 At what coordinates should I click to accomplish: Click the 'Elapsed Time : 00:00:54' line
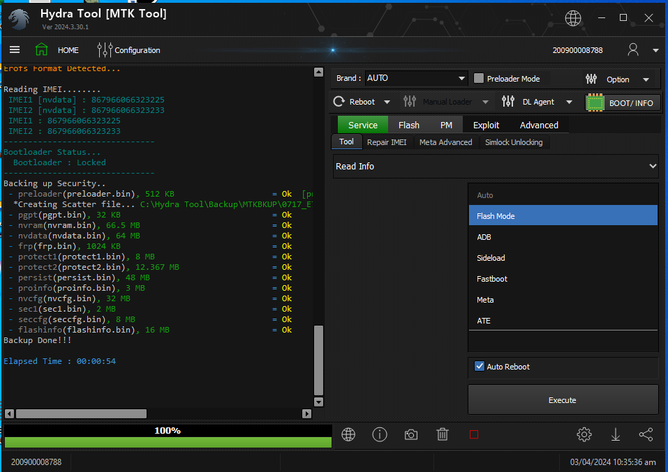click(59, 361)
